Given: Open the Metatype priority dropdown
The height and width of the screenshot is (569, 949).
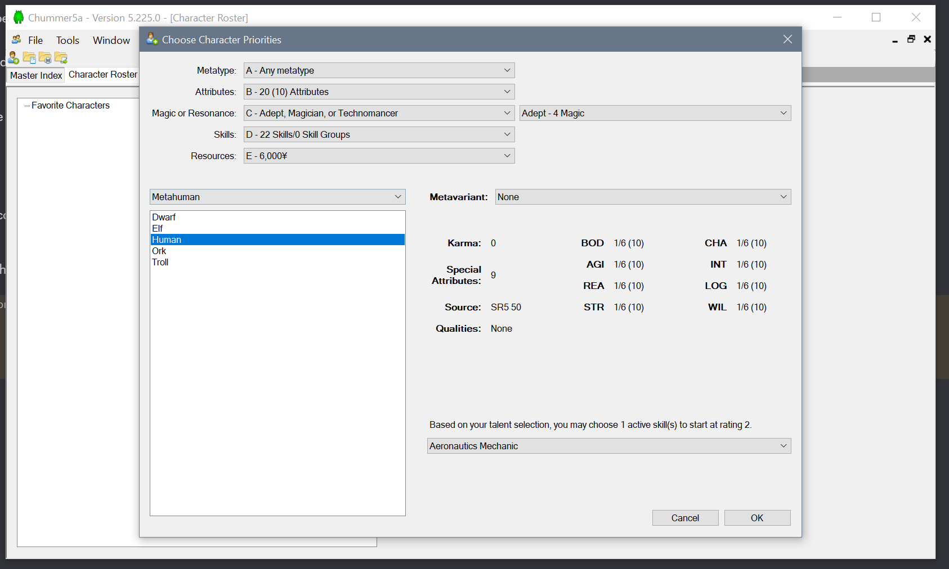Looking at the screenshot, I should click(x=379, y=70).
